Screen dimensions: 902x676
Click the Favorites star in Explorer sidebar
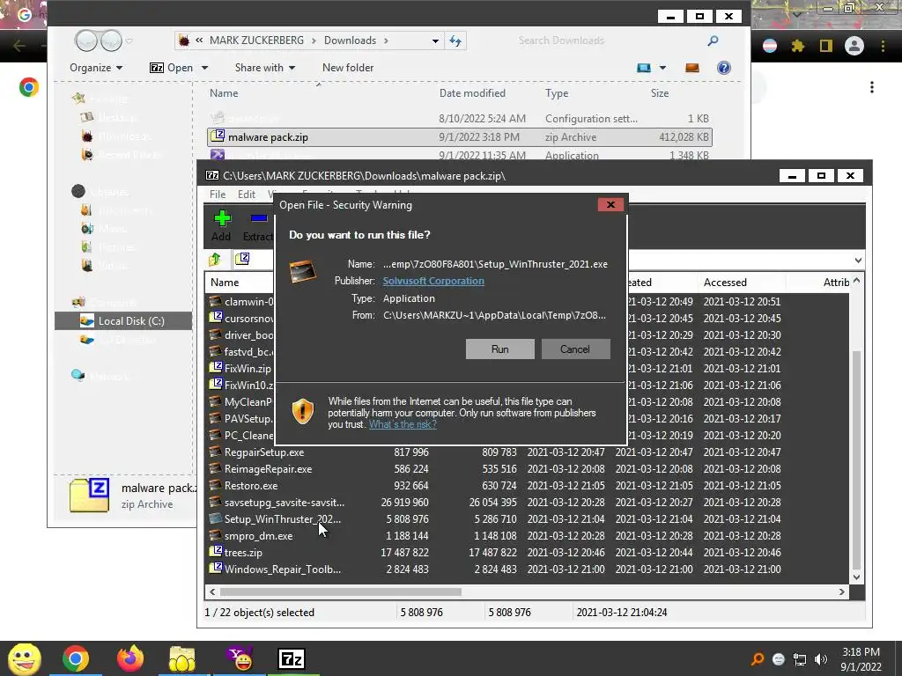click(x=78, y=99)
